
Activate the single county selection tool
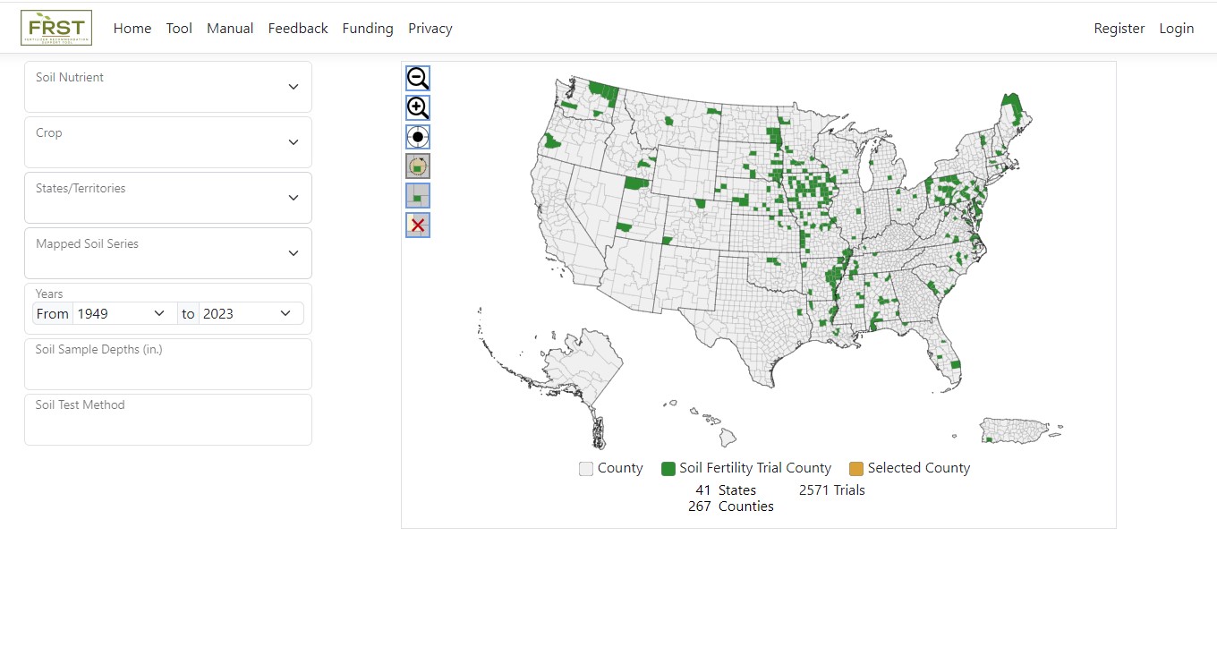coord(417,194)
